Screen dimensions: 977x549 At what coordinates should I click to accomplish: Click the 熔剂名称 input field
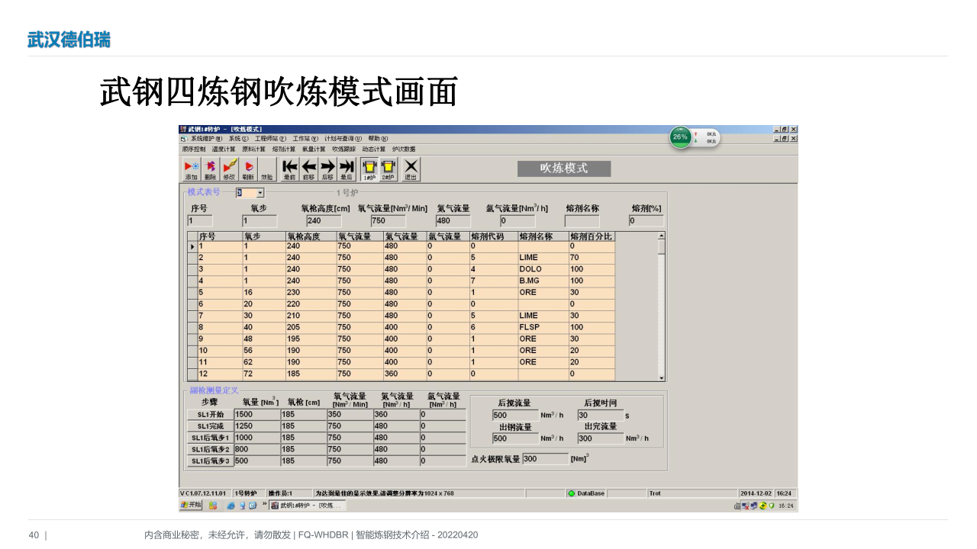click(582, 220)
